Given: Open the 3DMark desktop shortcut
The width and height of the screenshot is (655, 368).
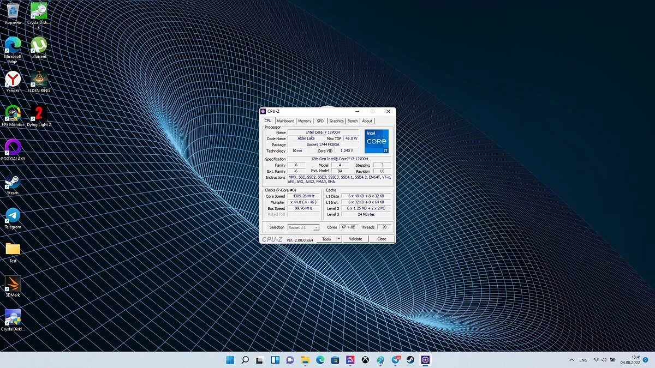Looking at the screenshot, I should tap(13, 283).
